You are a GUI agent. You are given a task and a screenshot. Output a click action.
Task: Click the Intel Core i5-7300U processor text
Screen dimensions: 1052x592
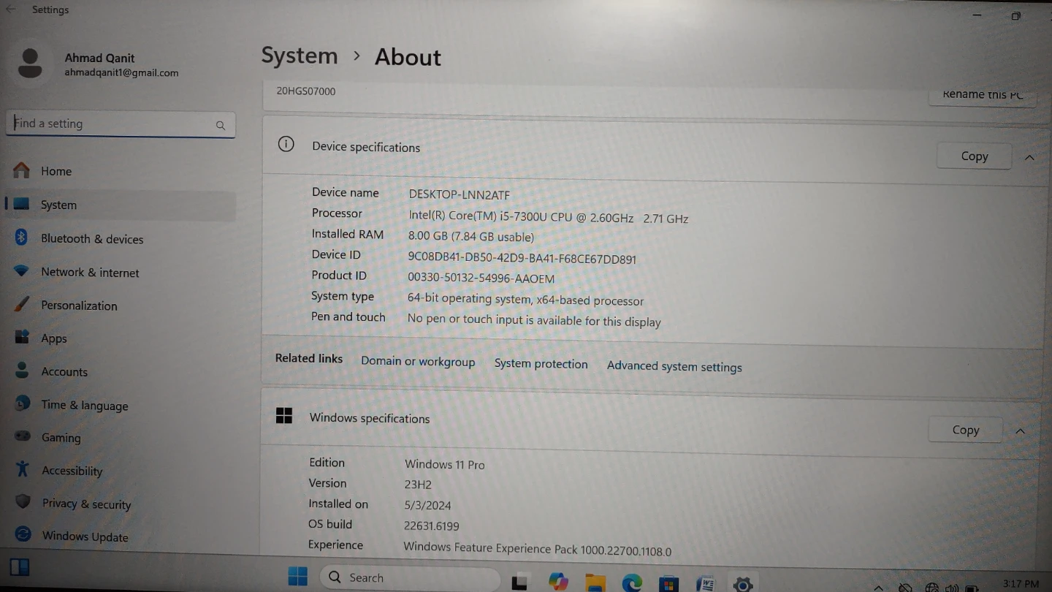point(549,217)
